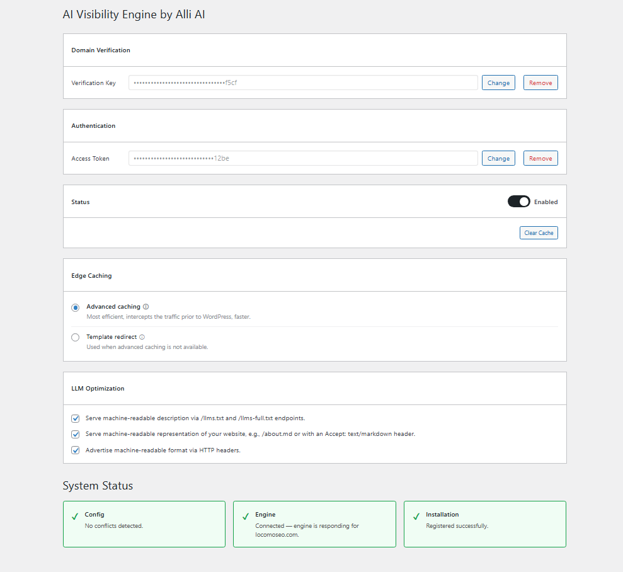Click the Status section label
The width and height of the screenshot is (623, 572).
[x=80, y=202]
